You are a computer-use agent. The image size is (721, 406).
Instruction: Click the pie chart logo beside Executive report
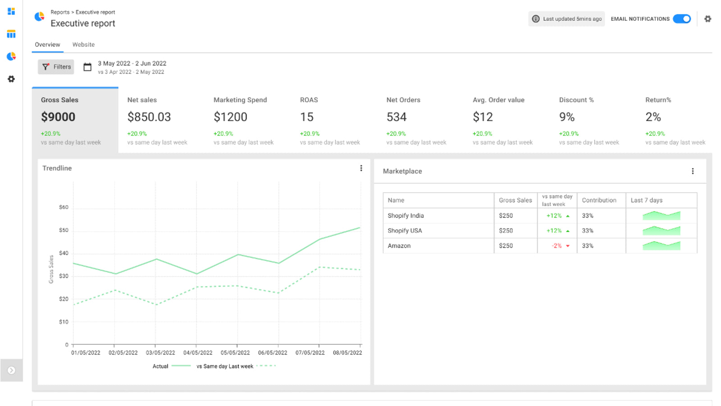(40, 17)
